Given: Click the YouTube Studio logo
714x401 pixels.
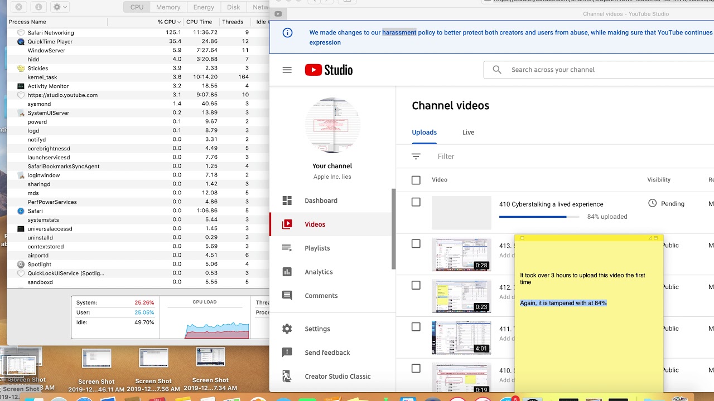Looking at the screenshot, I should (x=329, y=70).
